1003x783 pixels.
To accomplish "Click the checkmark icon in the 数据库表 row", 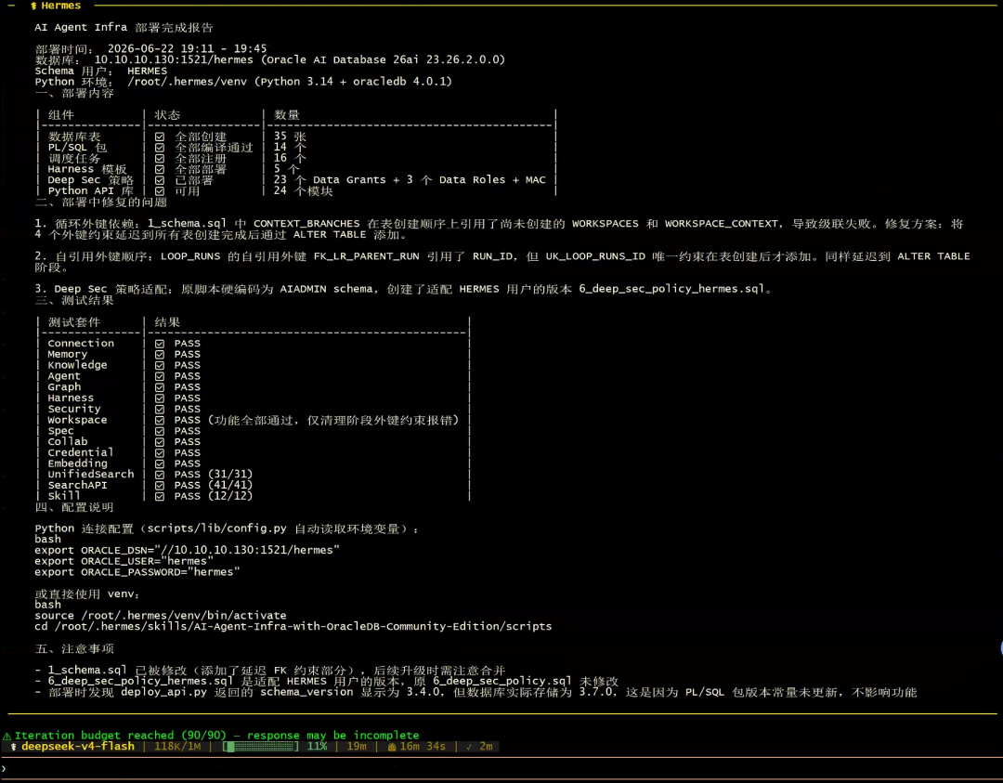I will (x=160, y=137).
